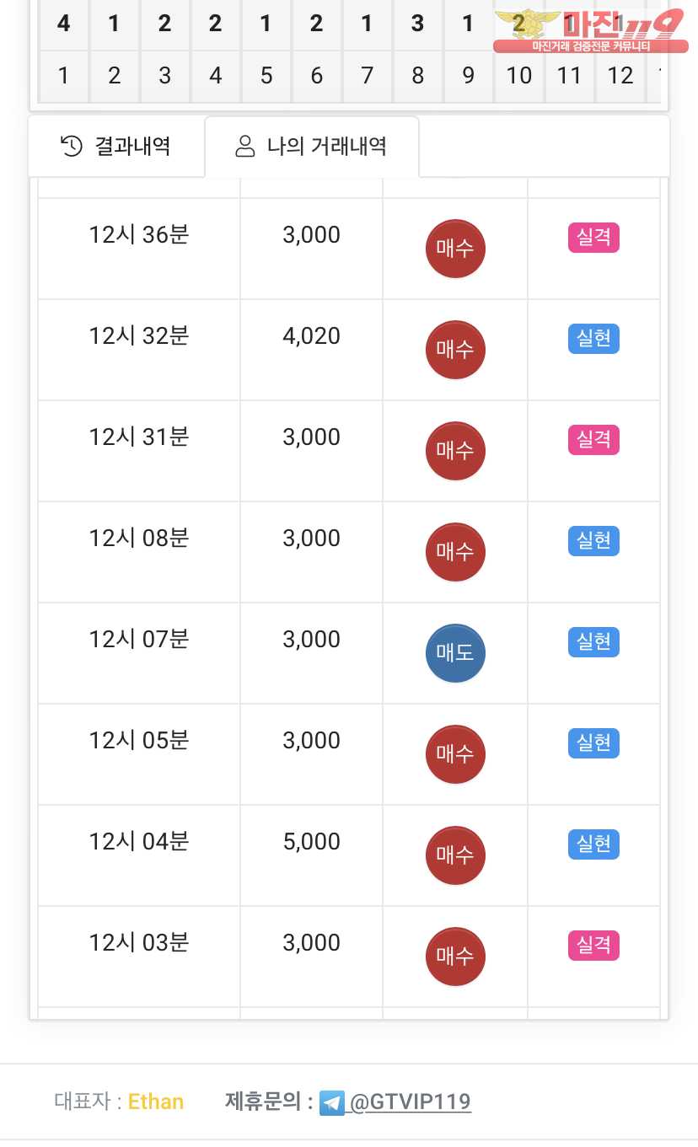Click the blue 매도 badge at 12시 07분
Screen dimensions: 698x1147
455,653
